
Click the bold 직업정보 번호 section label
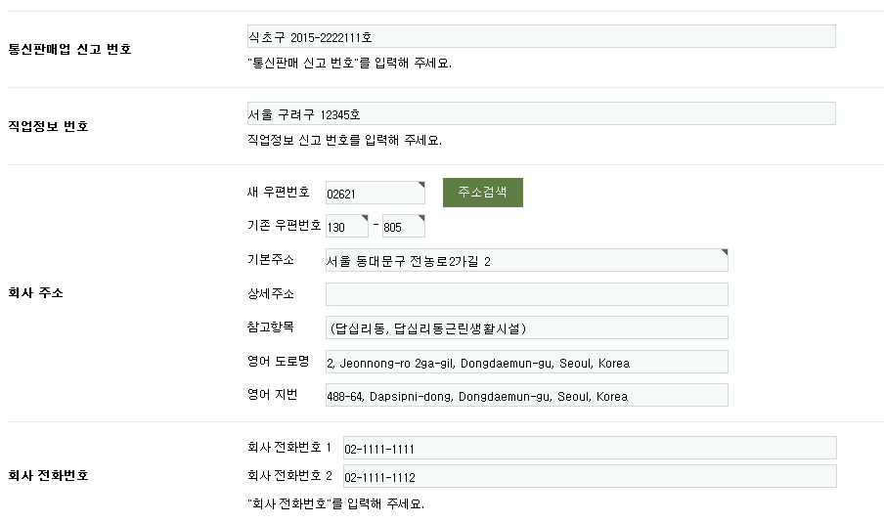48,126
